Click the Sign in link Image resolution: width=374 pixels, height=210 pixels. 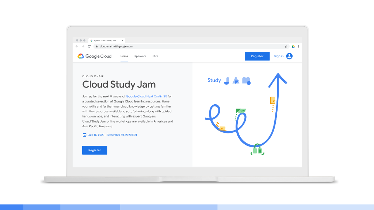(279, 56)
